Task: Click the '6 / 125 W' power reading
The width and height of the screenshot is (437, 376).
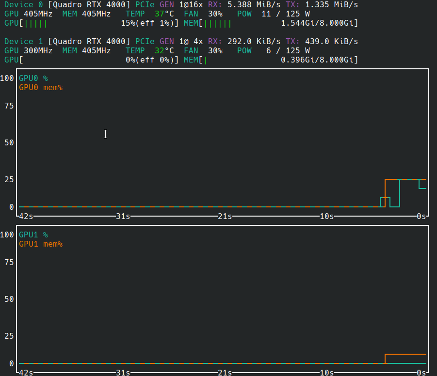Action: (288, 51)
